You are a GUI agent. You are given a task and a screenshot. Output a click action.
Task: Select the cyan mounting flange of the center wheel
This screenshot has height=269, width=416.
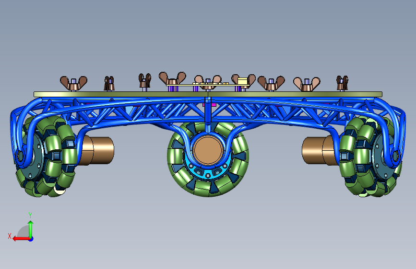pyautogui.click(x=208, y=171)
